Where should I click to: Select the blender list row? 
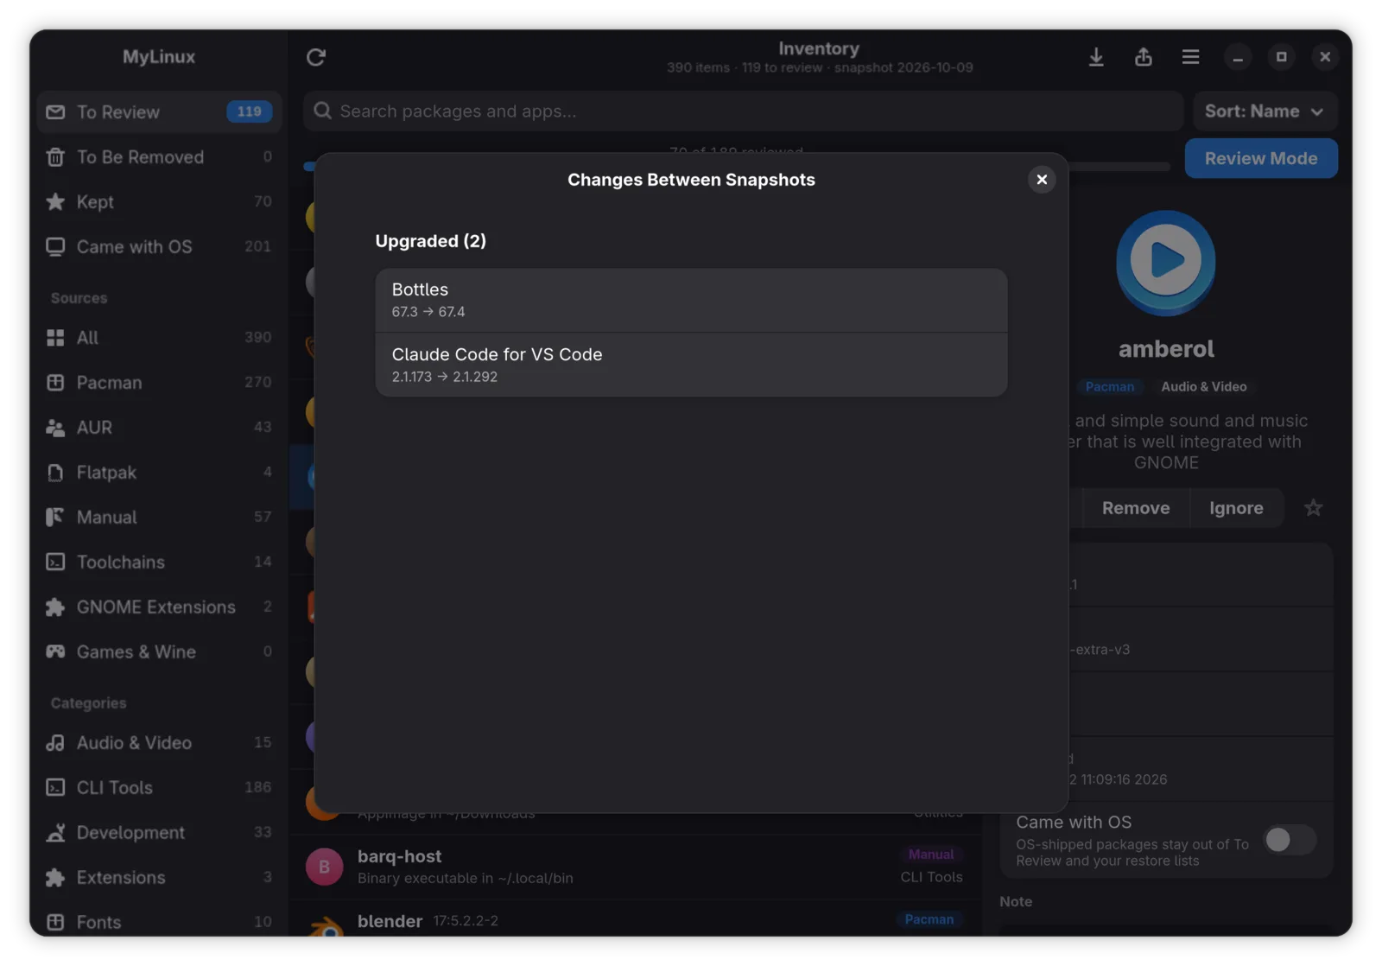tap(636, 919)
